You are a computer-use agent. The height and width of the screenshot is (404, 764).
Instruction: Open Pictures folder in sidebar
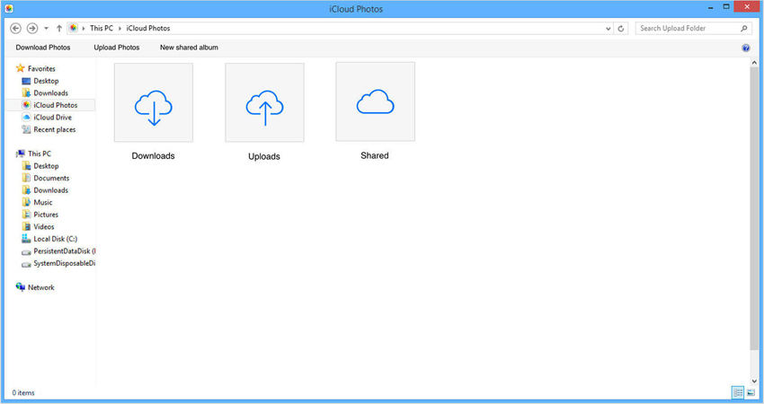(x=46, y=215)
